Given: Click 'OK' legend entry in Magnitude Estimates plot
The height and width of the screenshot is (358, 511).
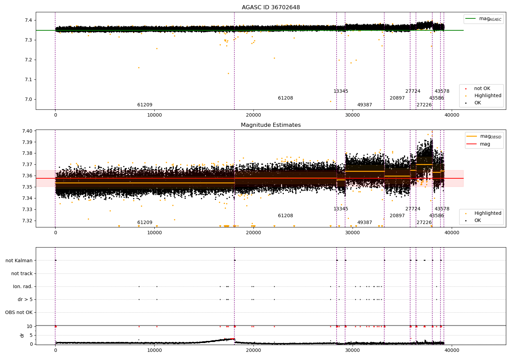Looking at the screenshot, I should click(474, 220).
